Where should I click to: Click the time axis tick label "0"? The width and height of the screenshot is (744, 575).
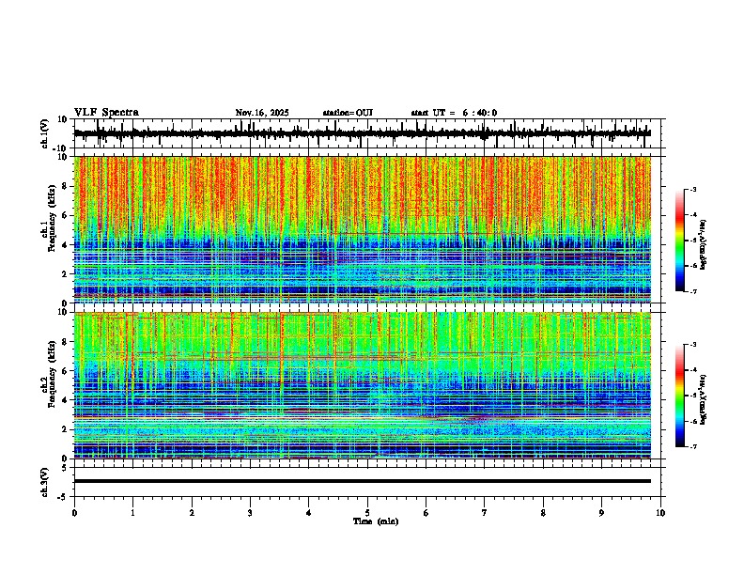click(x=74, y=513)
